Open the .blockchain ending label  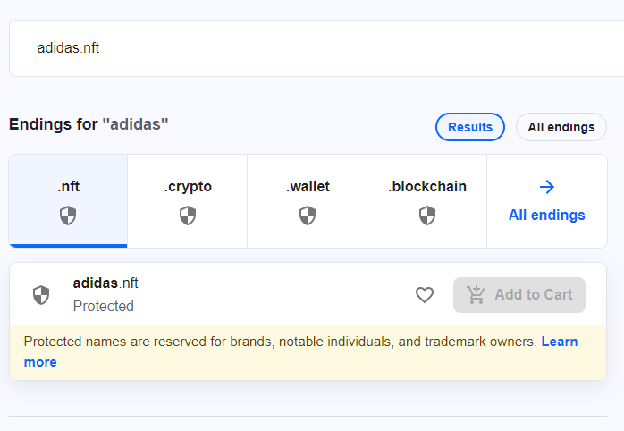[427, 187]
